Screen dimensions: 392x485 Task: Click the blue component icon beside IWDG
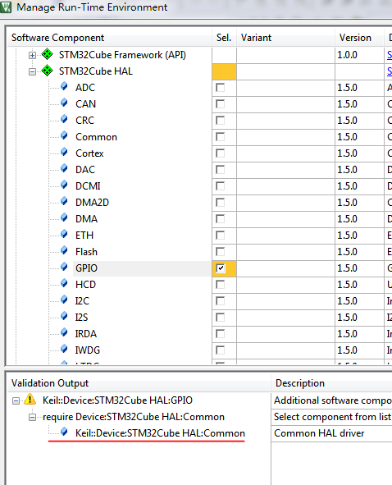tap(64, 349)
